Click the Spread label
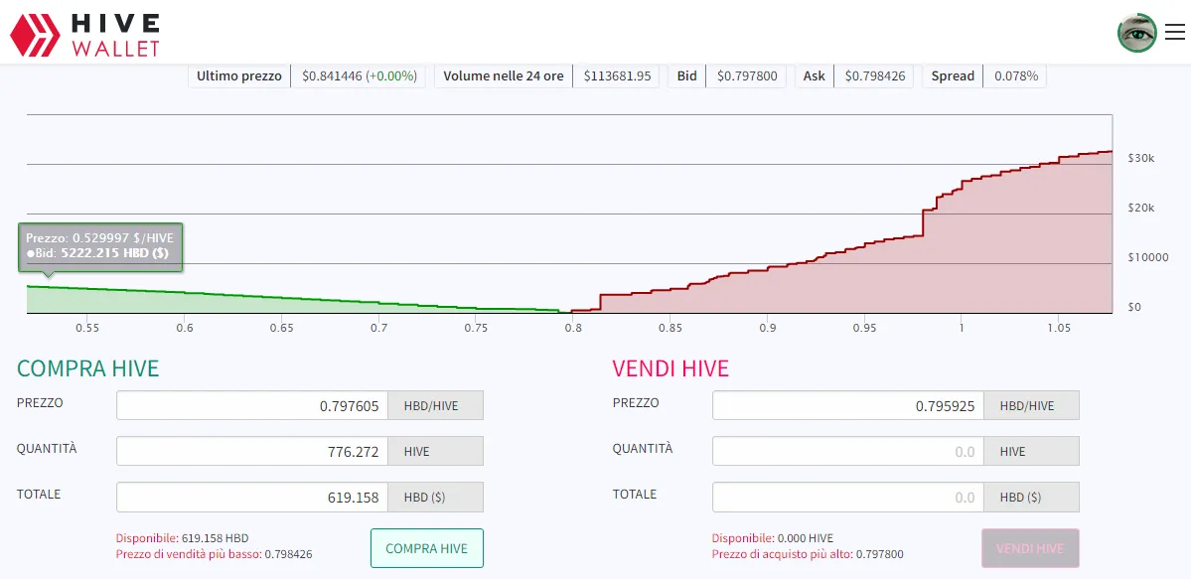The image size is (1191, 579). coord(953,76)
